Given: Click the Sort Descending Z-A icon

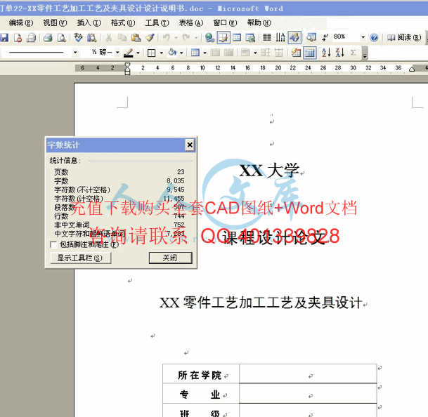Looking at the screenshot, I should pos(340,53).
